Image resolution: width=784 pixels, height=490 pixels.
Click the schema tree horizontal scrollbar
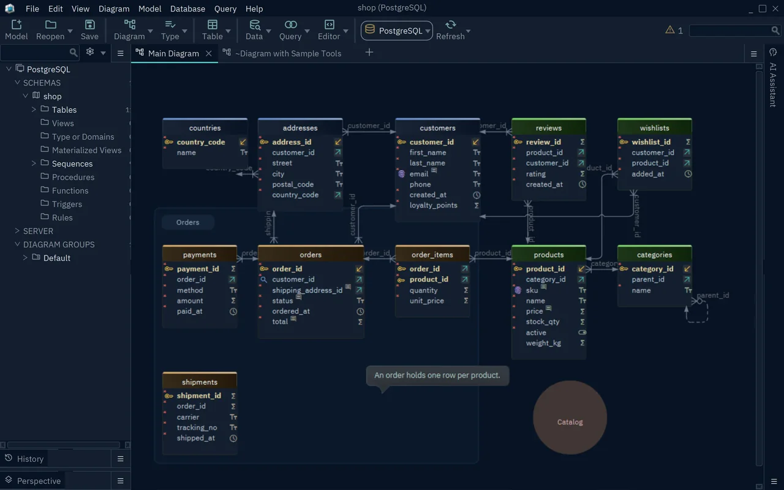click(x=64, y=445)
